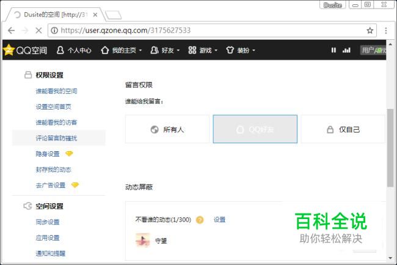
Task: Click the scrollbar up arrow
Action: click(390, 45)
